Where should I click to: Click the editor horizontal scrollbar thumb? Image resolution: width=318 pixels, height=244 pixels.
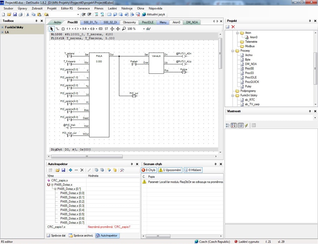tap(87, 156)
